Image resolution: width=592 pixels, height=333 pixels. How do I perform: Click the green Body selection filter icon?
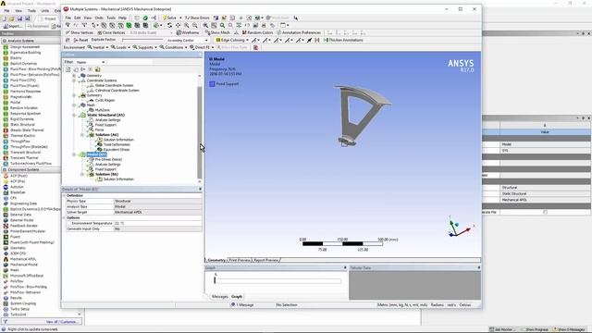[x=129, y=25]
